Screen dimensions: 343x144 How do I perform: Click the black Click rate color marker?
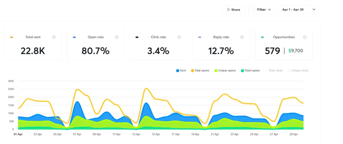coord(137,37)
